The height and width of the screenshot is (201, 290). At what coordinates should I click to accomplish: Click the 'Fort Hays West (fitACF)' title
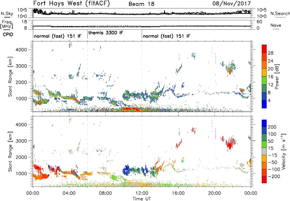coord(71,4)
